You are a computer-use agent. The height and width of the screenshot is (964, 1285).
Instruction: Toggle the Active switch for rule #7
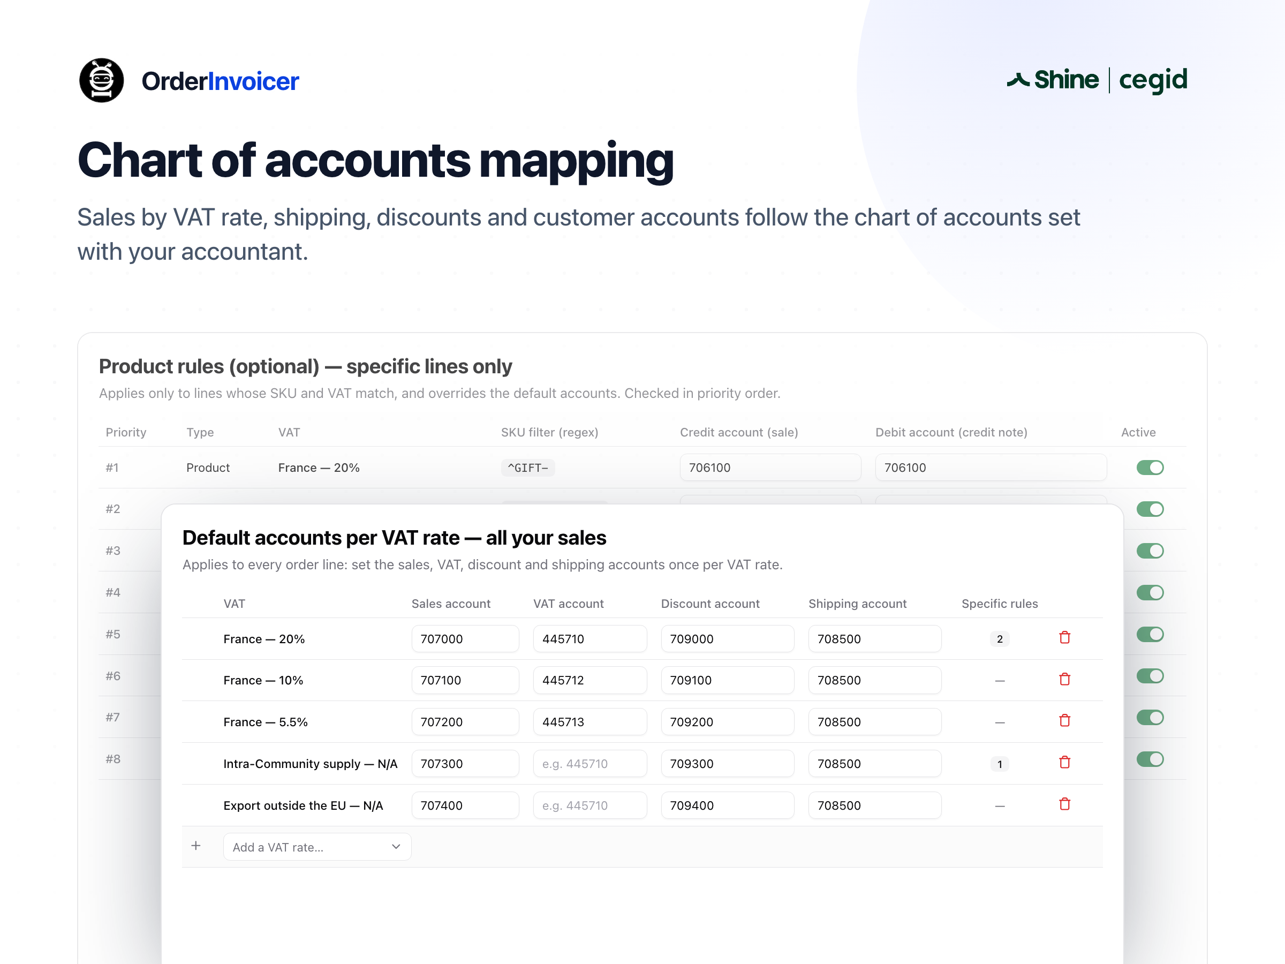(1150, 718)
